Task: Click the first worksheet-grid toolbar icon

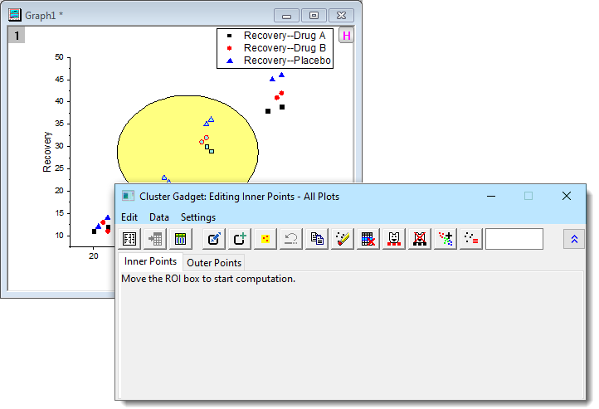Action: coord(130,239)
